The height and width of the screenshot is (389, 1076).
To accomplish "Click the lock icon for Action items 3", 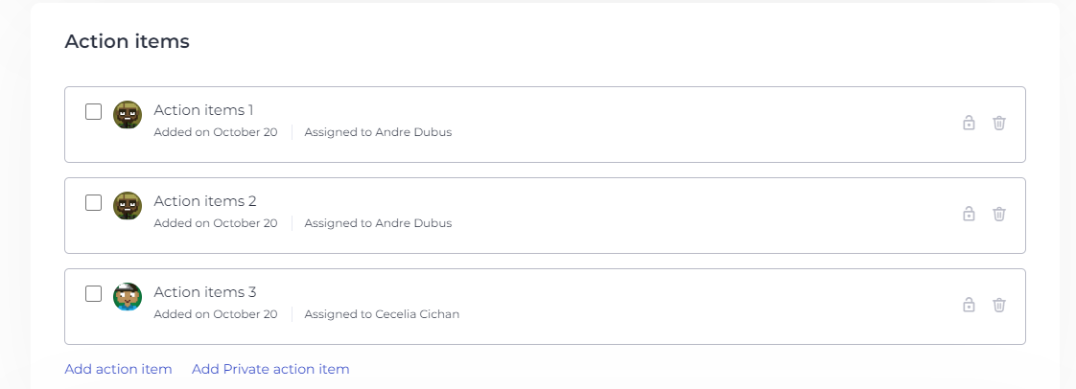I will [x=969, y=305].
